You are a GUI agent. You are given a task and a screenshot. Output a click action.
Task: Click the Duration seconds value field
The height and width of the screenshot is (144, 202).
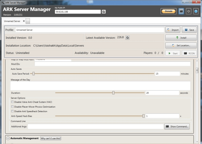point(162,93)
